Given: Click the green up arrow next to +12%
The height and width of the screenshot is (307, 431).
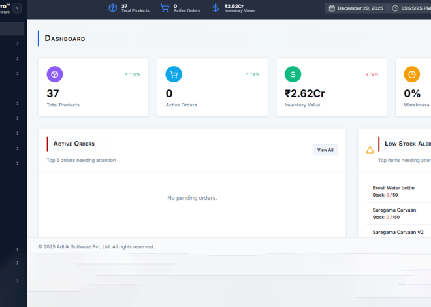Looking at the screenshot, I should click(126, 74).
